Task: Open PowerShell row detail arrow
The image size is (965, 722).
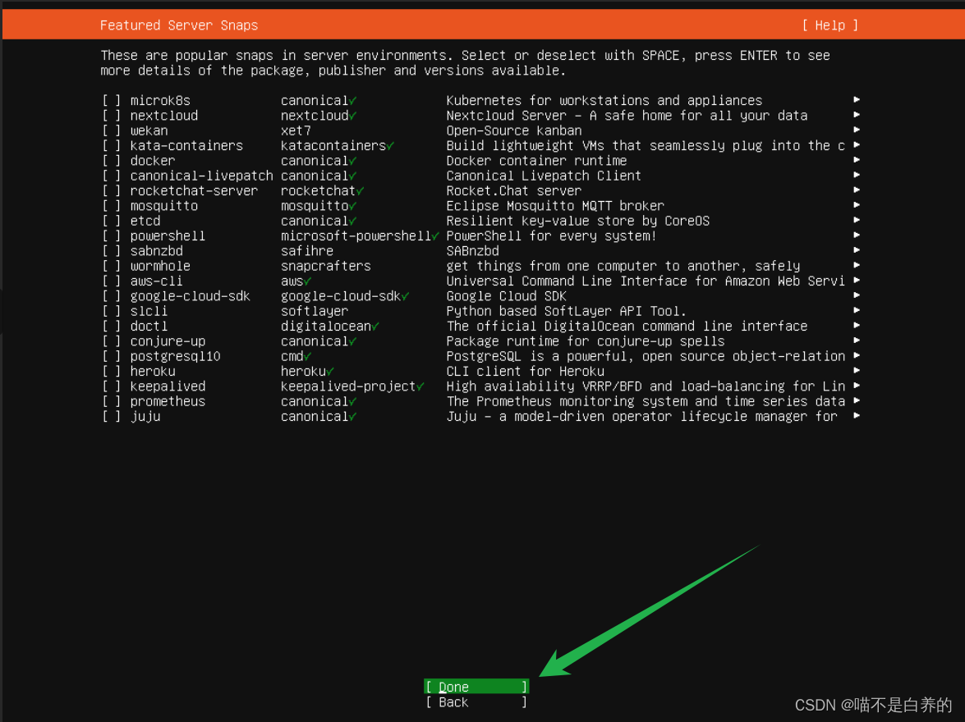Action: tap(857, 235)
